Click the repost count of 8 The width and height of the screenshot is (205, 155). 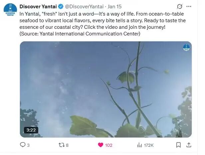[x=67, y=145]
